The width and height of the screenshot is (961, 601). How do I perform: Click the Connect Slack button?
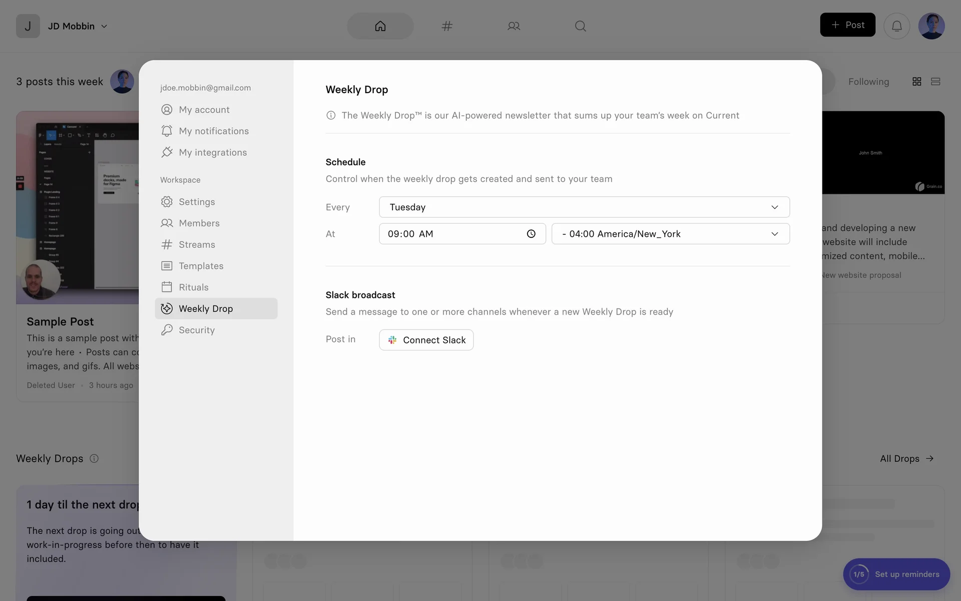click(426, 340)
